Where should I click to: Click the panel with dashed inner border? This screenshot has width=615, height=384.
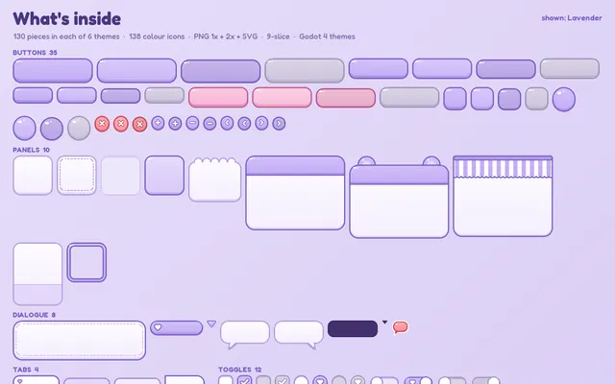(77, 175)
